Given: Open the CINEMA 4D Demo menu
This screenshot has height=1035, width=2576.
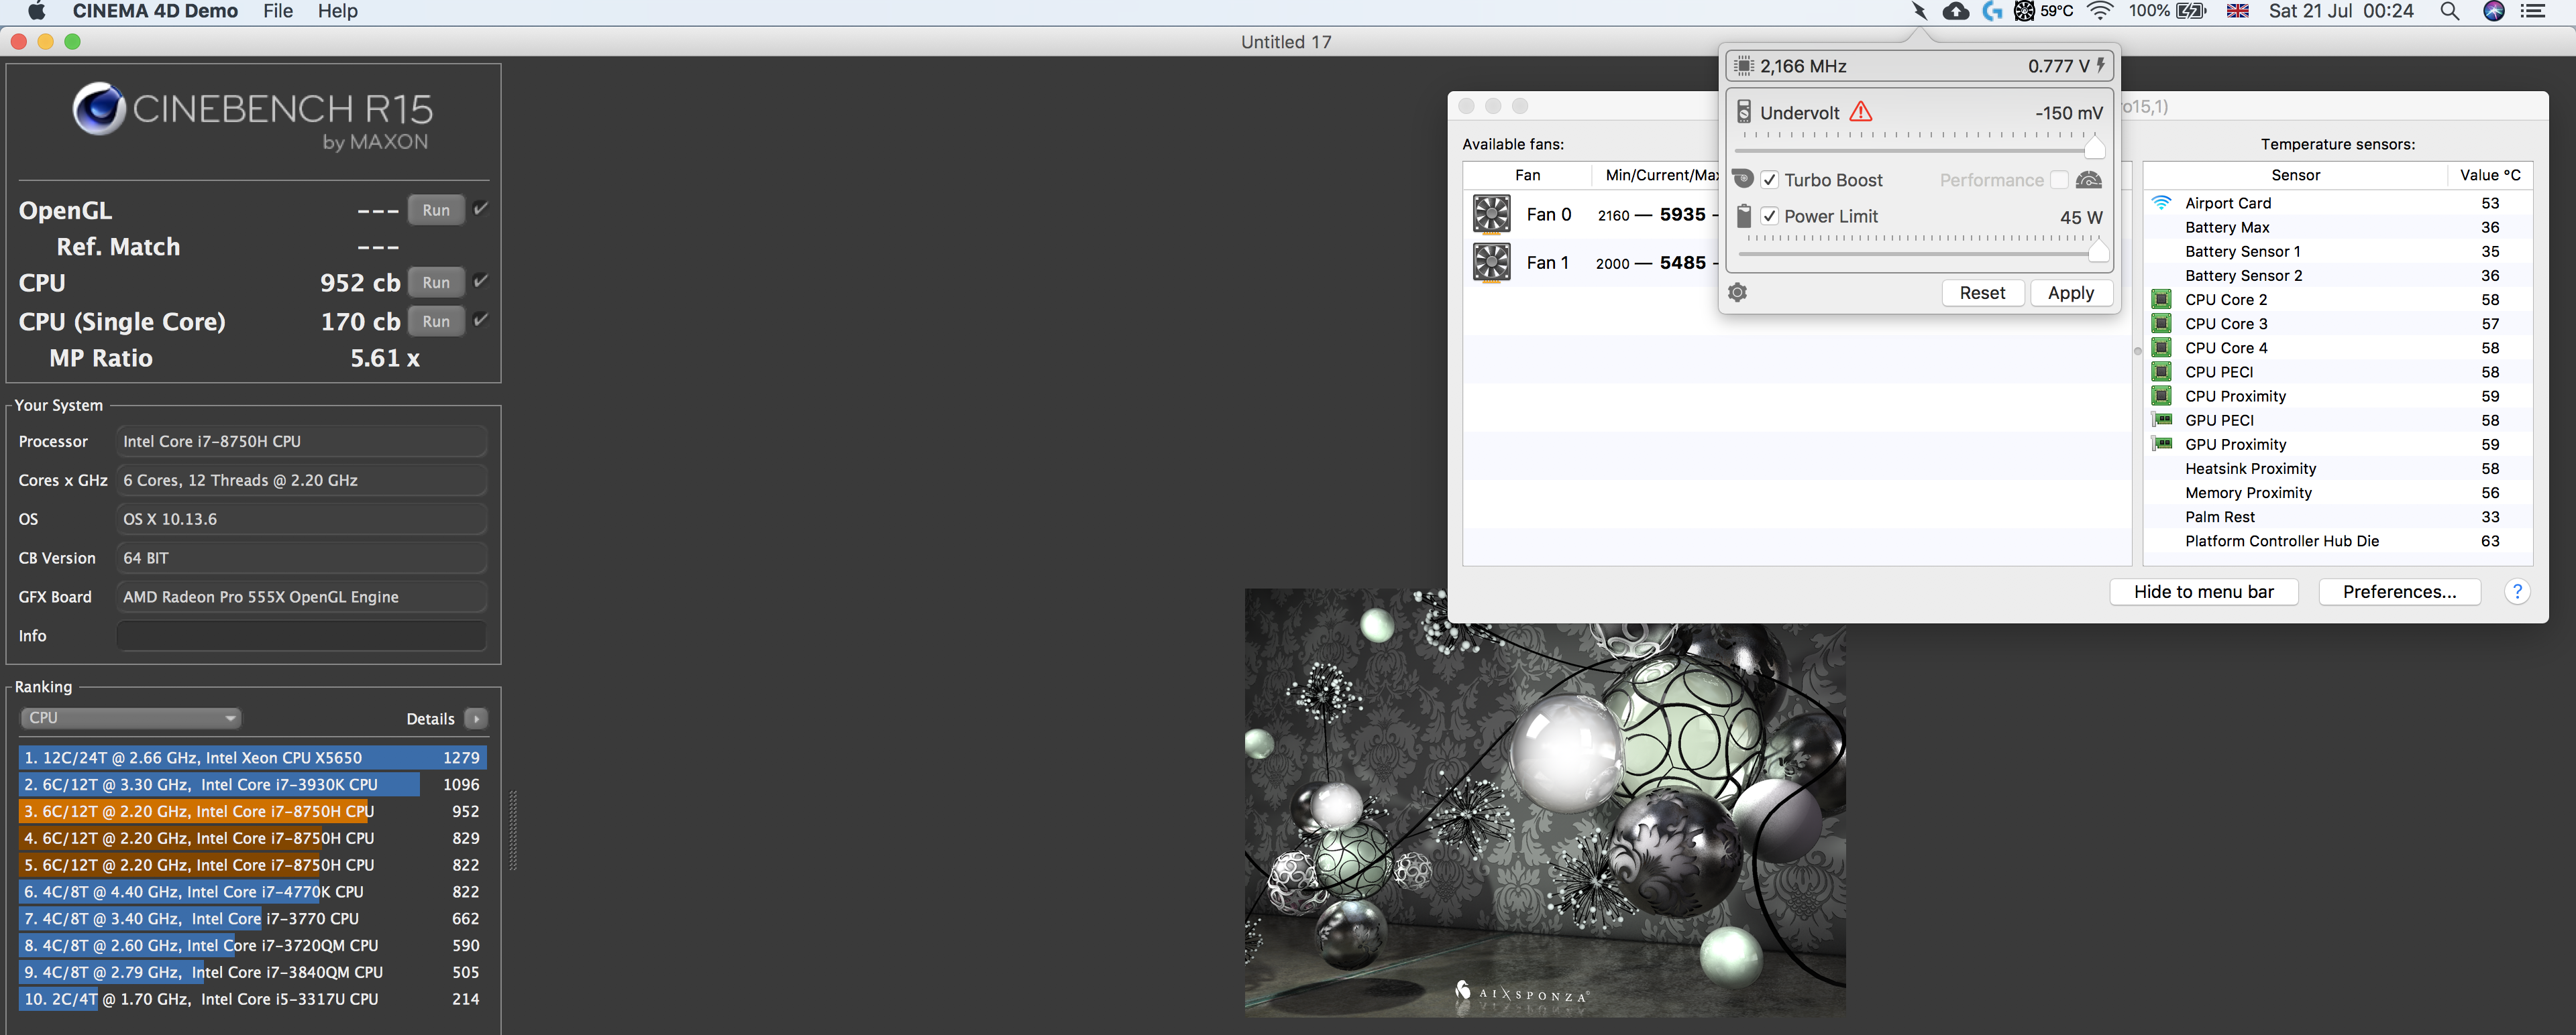Looking at the screenshot, I should 155,11.
